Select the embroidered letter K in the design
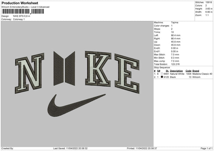 click(98, 69)
